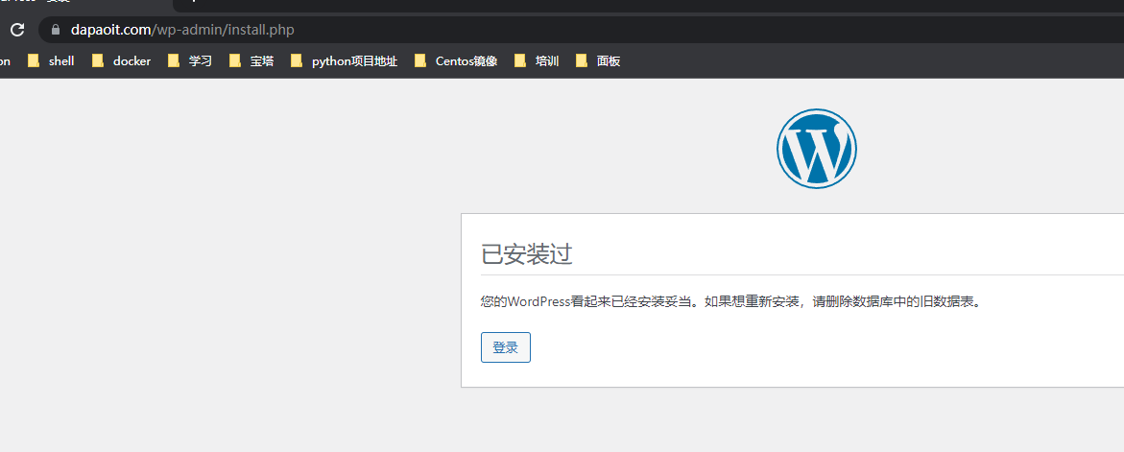This screenshot has height=452, width=1124.
Task: Click the WordPress logo
Action: tap(817, 149)
